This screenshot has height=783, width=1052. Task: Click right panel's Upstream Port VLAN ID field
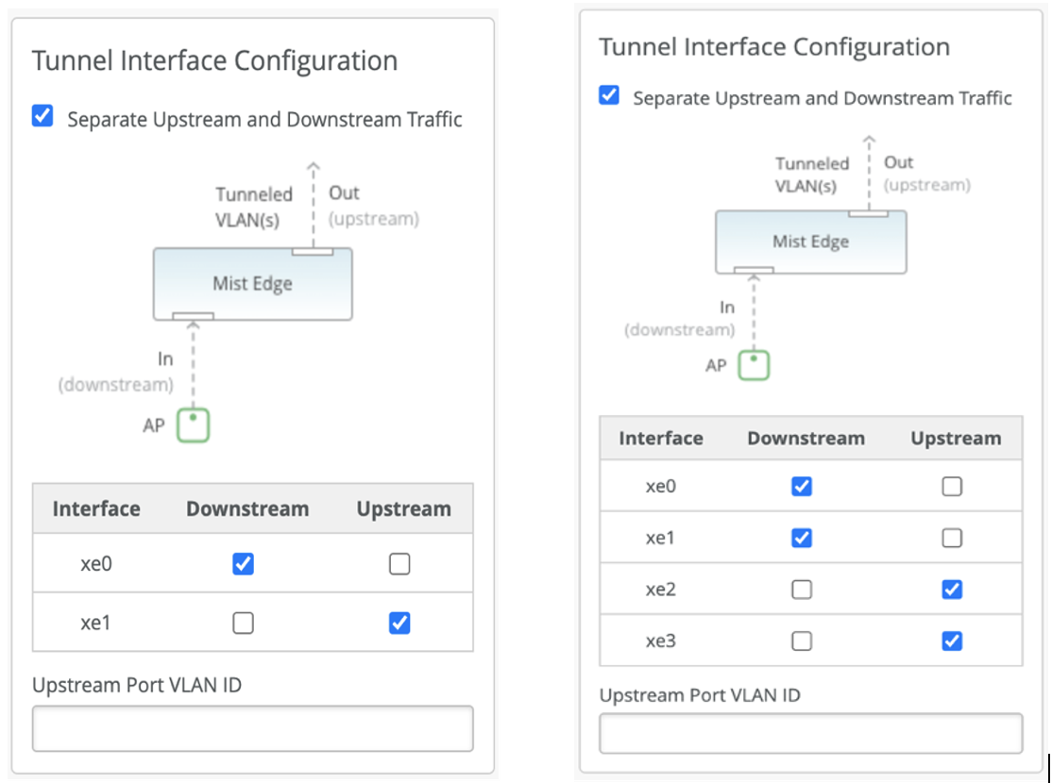pos(810,733)
